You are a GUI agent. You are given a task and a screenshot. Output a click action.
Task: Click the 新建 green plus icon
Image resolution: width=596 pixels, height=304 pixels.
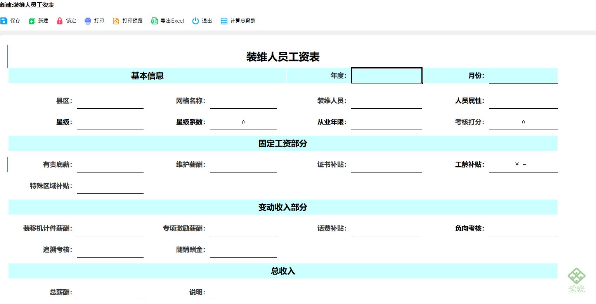click(x=32, y=21)
